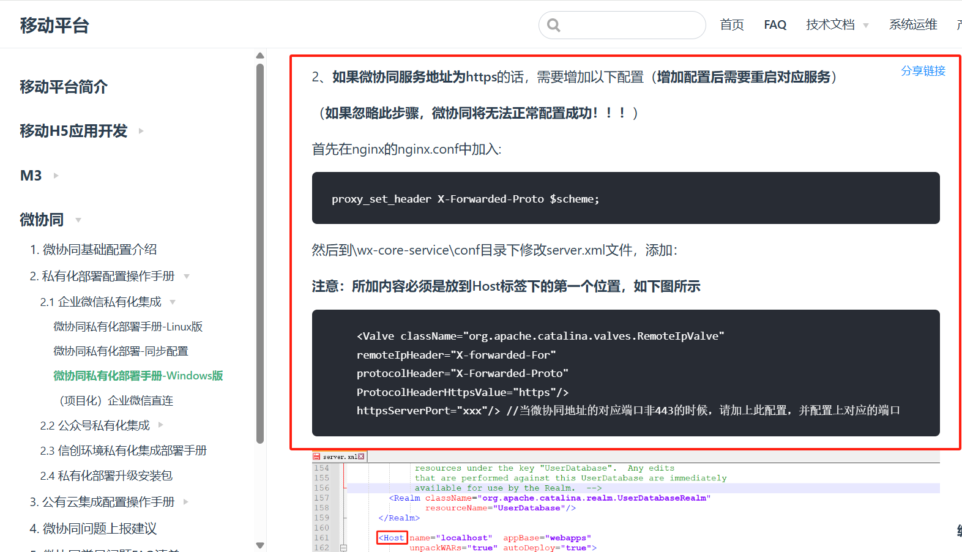Image resolution: width=962 pixels, height=552 pixels.
Task: Collapse the 私有化部署配置操作手册 arrow
Action: point(187,277)
